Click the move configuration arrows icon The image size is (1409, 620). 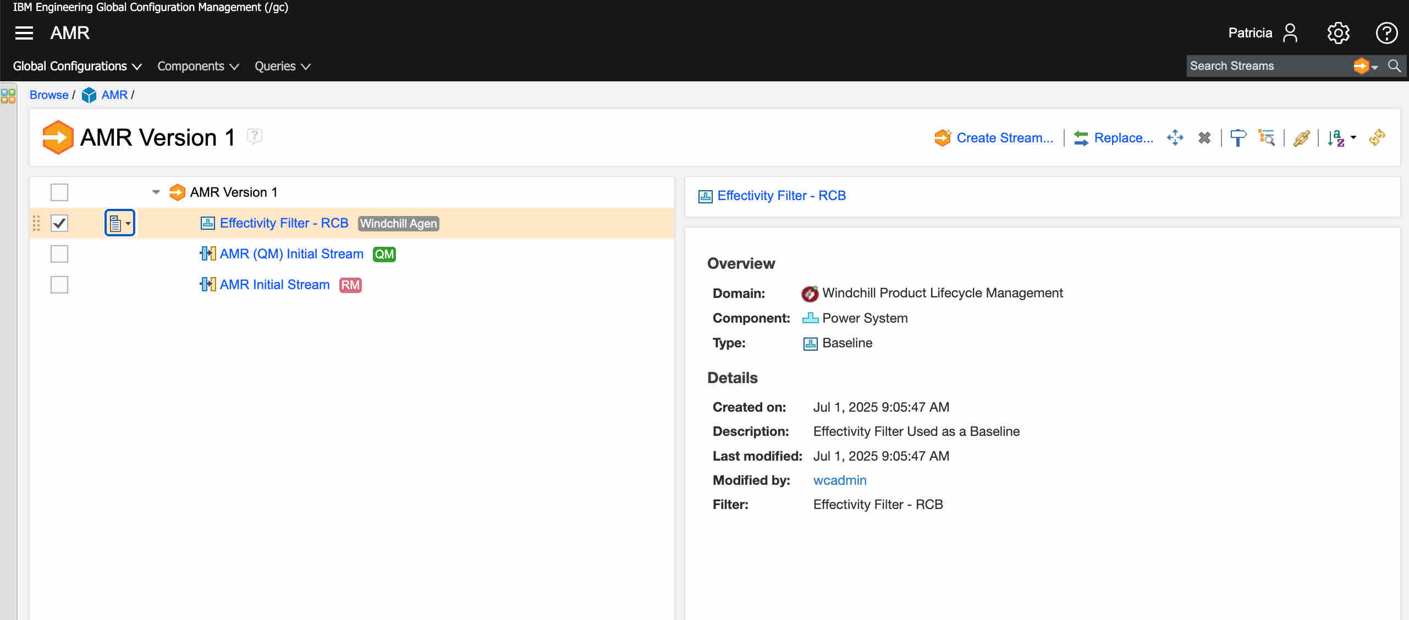(1175, 137)
